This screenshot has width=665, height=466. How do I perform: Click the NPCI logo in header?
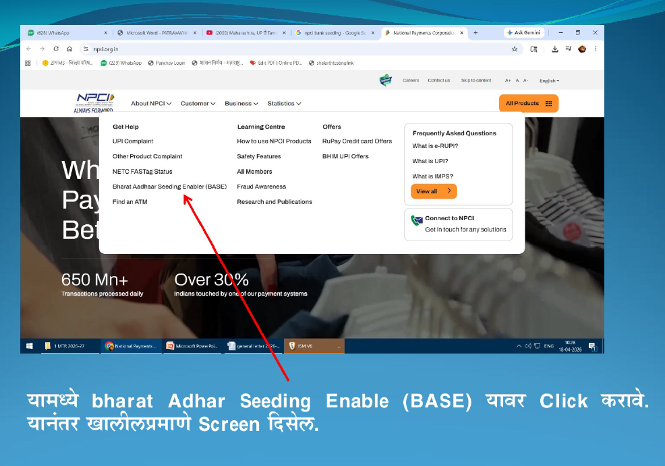(94, 102)
